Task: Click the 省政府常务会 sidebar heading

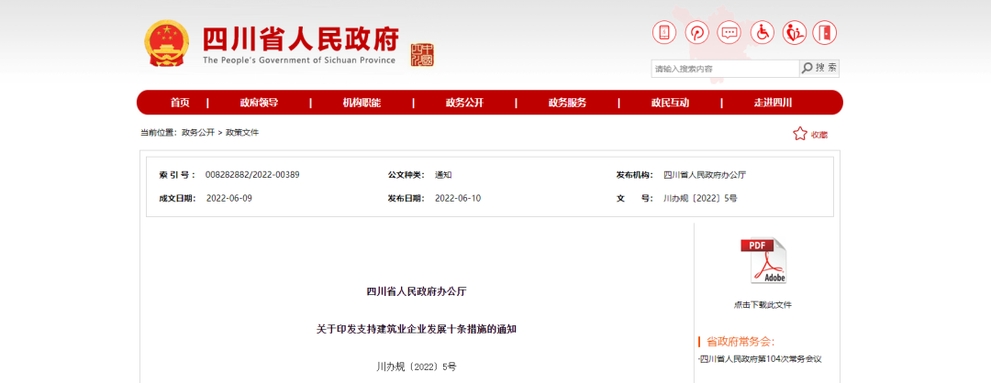Action: click(x=740, y=342)
